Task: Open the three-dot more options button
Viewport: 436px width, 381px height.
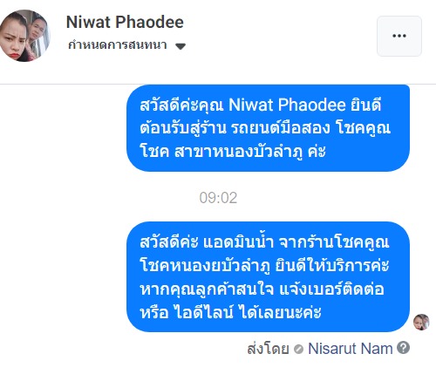Action: [399, 36]
